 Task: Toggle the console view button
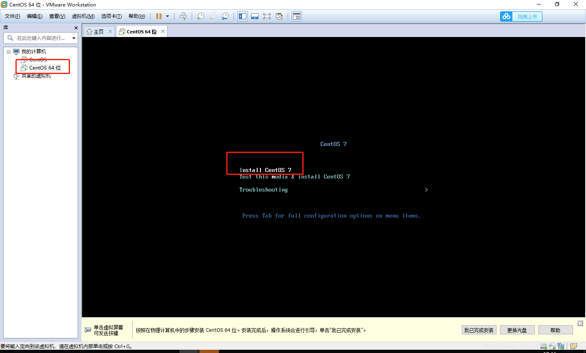[x=297, y=16]
